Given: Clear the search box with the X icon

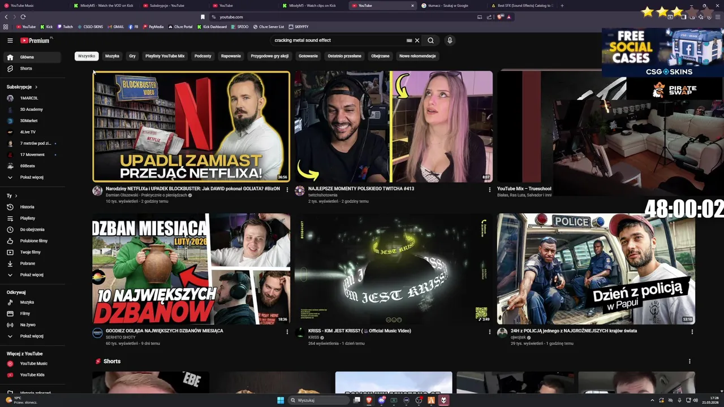Looking at the screenshot, I should pos(417,41).
